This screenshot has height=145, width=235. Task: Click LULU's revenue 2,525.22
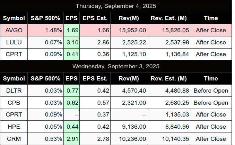tap(129, 42)
